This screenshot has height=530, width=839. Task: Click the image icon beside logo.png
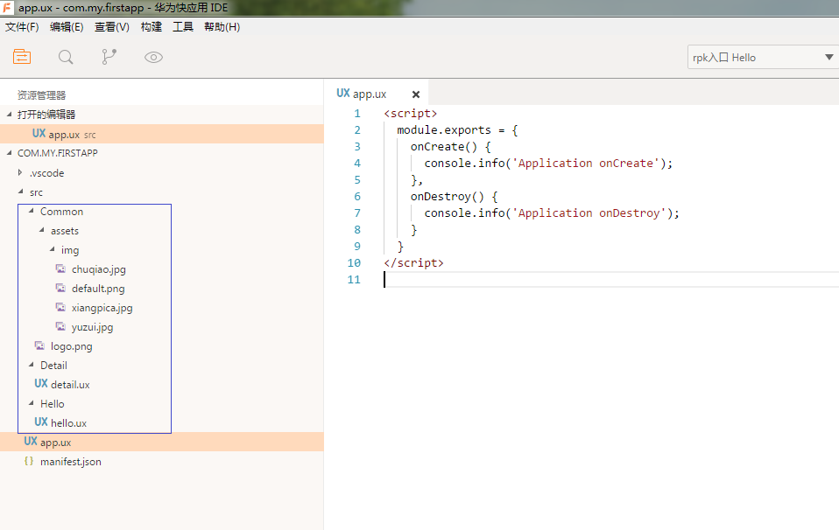tap(39, 345)
